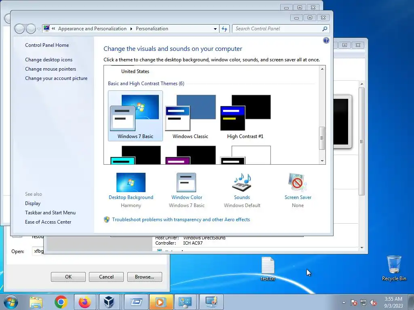Open Ease of Access Center link
Screen dimensions: 414x310
[x=48, y=222]
